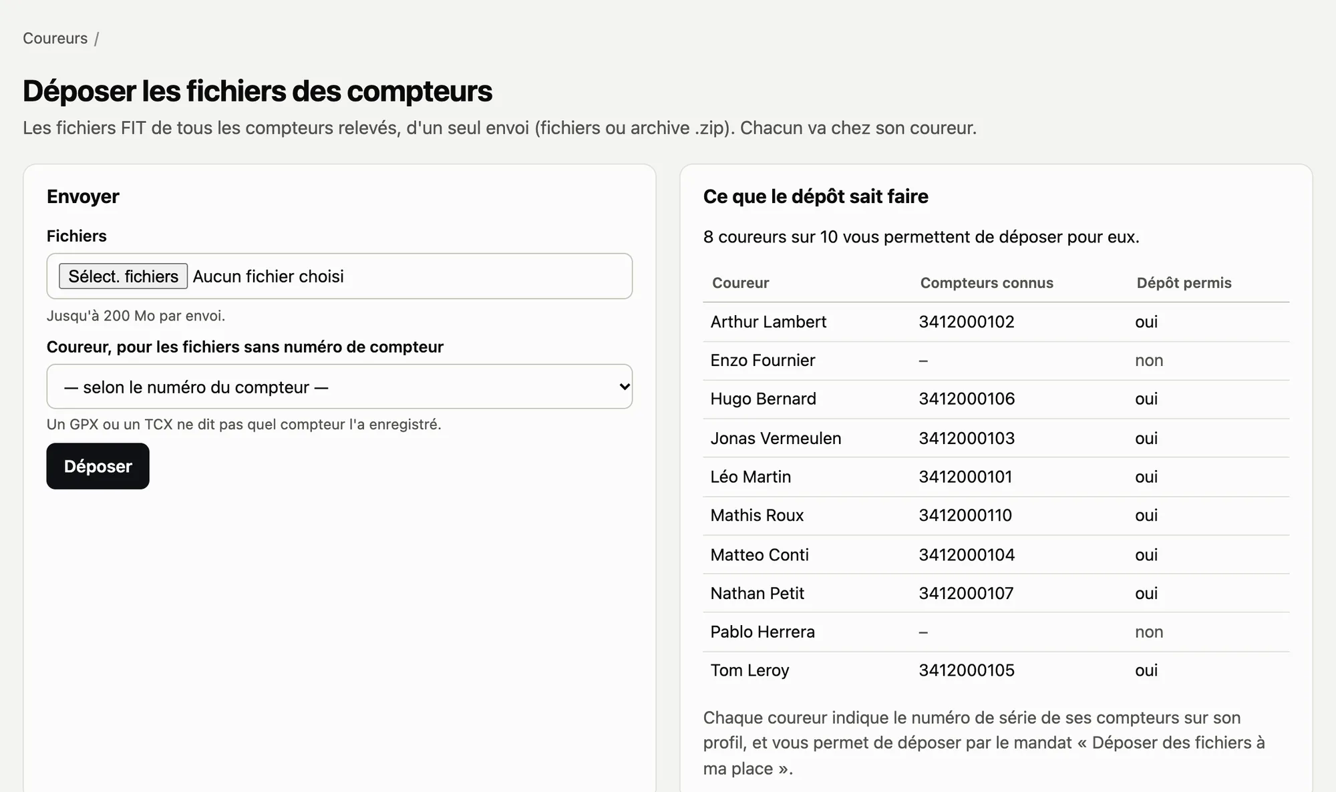Open the coureur dropdown for files without numéro
Image resolution: width=1336 pixels, height=792 pixels.
[339, 387]
